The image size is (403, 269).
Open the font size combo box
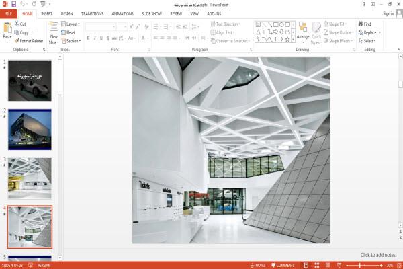pos(122,27)
